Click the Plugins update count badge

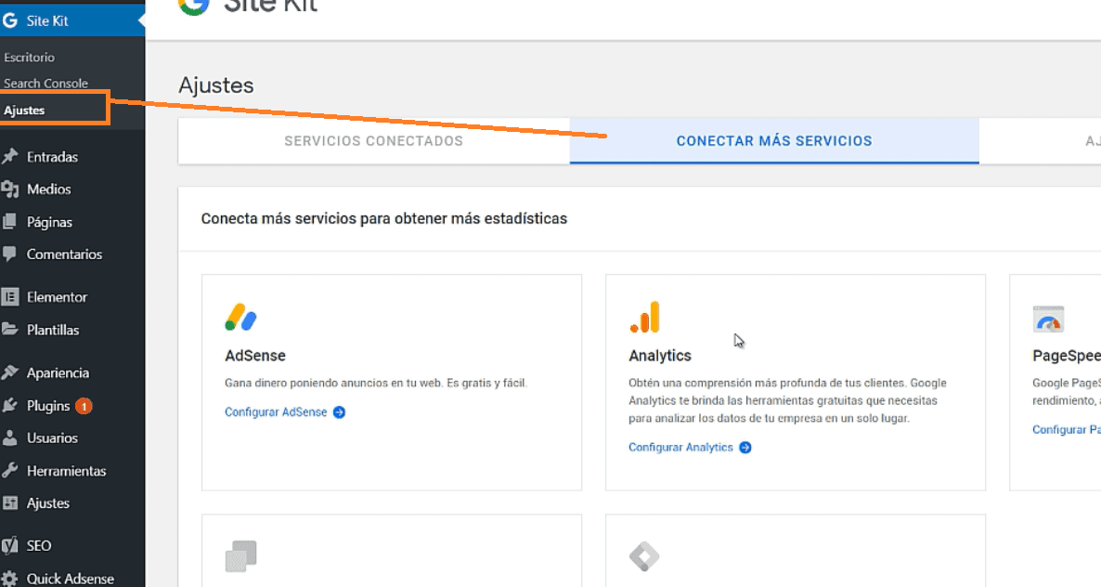(84, 406)
